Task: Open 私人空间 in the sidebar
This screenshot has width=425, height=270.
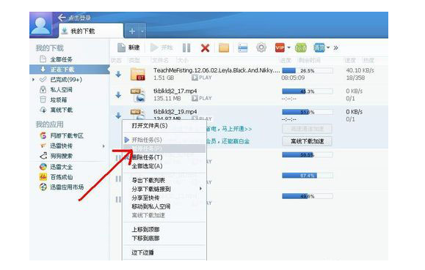Action: 61,90
